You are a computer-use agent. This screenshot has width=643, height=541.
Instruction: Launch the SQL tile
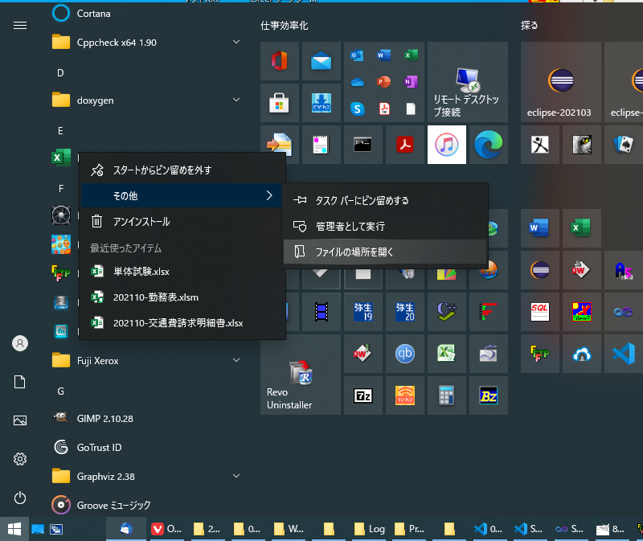pos(539,312)
